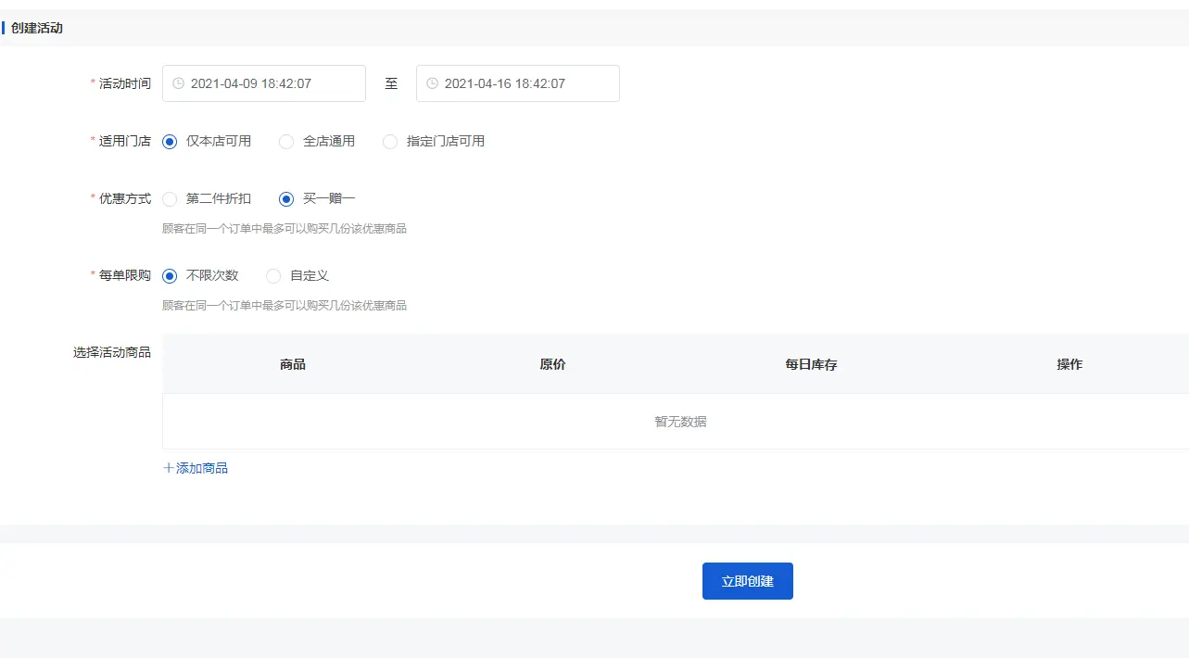Click the 立即创建 button
Screen dimensions: 1189x658
click(748, 581)
